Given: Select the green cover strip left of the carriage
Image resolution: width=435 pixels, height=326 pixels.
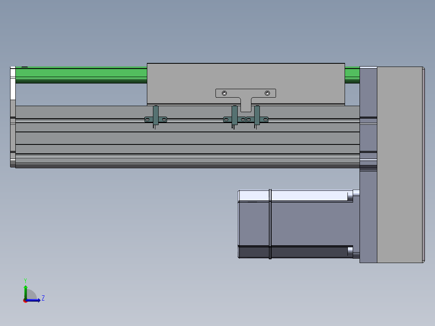Looking at the screenshot, I should click(x=81, y=75).
